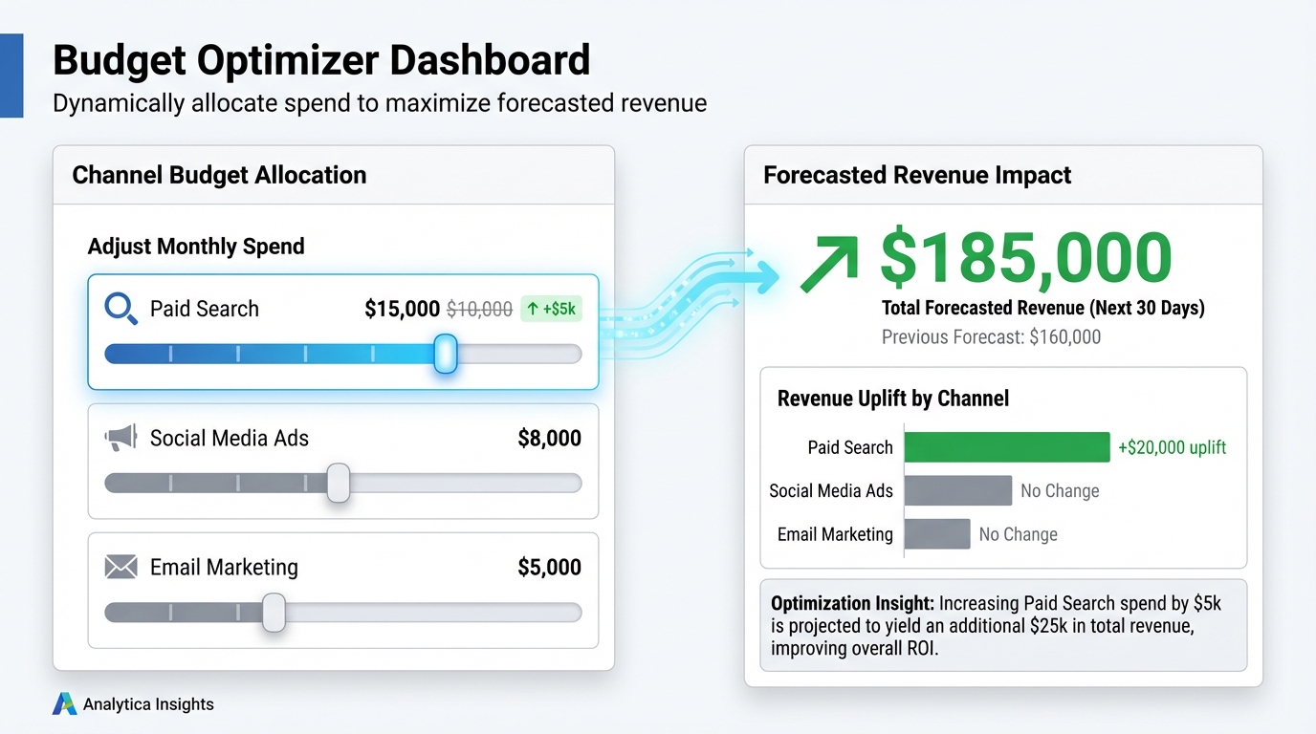Image resolution: width=1316 pixels, height=734 pixels.
Task: Click the Social Media Ads megaphone icon
Action: 121,439
